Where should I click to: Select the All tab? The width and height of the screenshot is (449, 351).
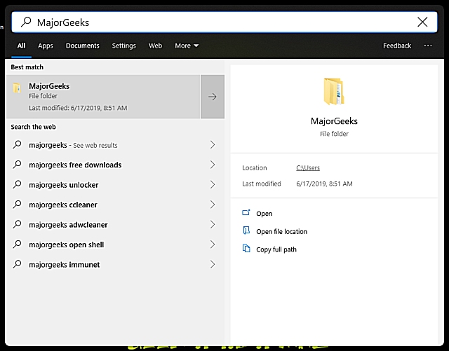[x=21, y=46]
